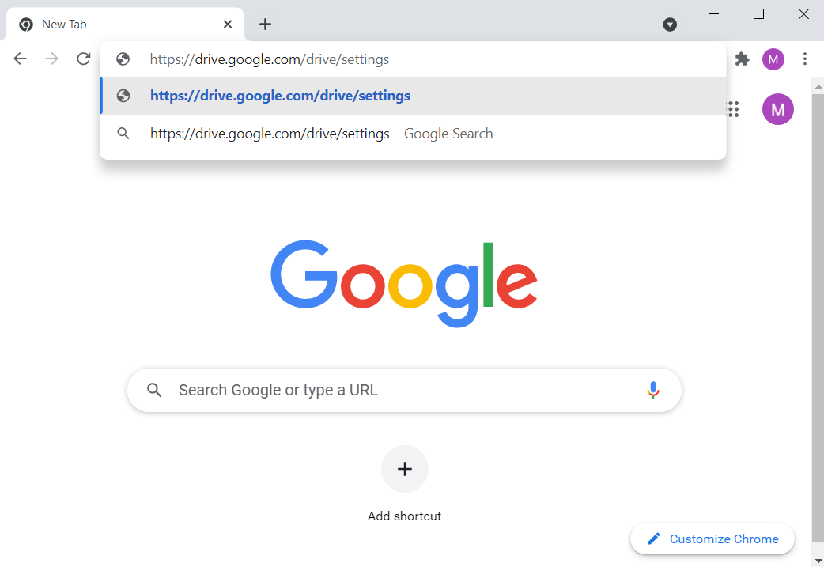
Task: Click in the address bar URL text
Action: point(269,59)
